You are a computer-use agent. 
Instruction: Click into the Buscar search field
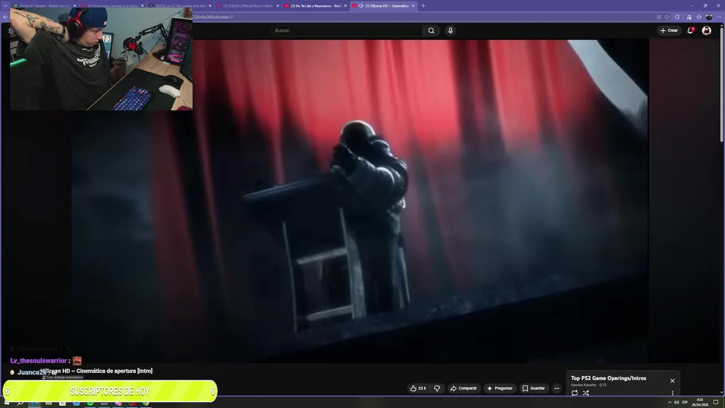(347, 31)
